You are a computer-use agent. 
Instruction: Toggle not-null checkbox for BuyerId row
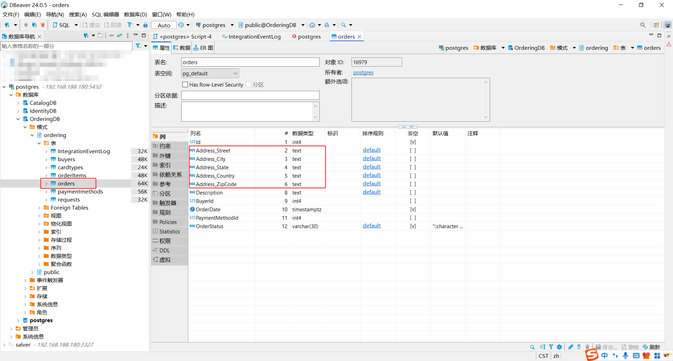tap(413, 201)
